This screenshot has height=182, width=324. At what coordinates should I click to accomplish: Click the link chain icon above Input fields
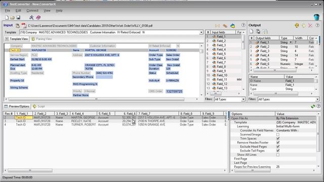click(x=225, y=26)
